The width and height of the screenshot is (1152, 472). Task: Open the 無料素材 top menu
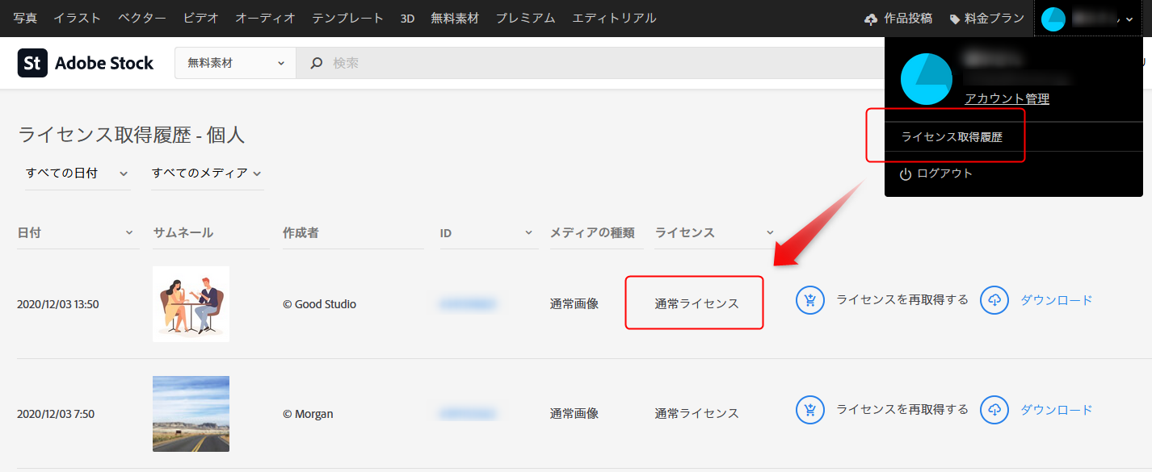click(455, 18)
